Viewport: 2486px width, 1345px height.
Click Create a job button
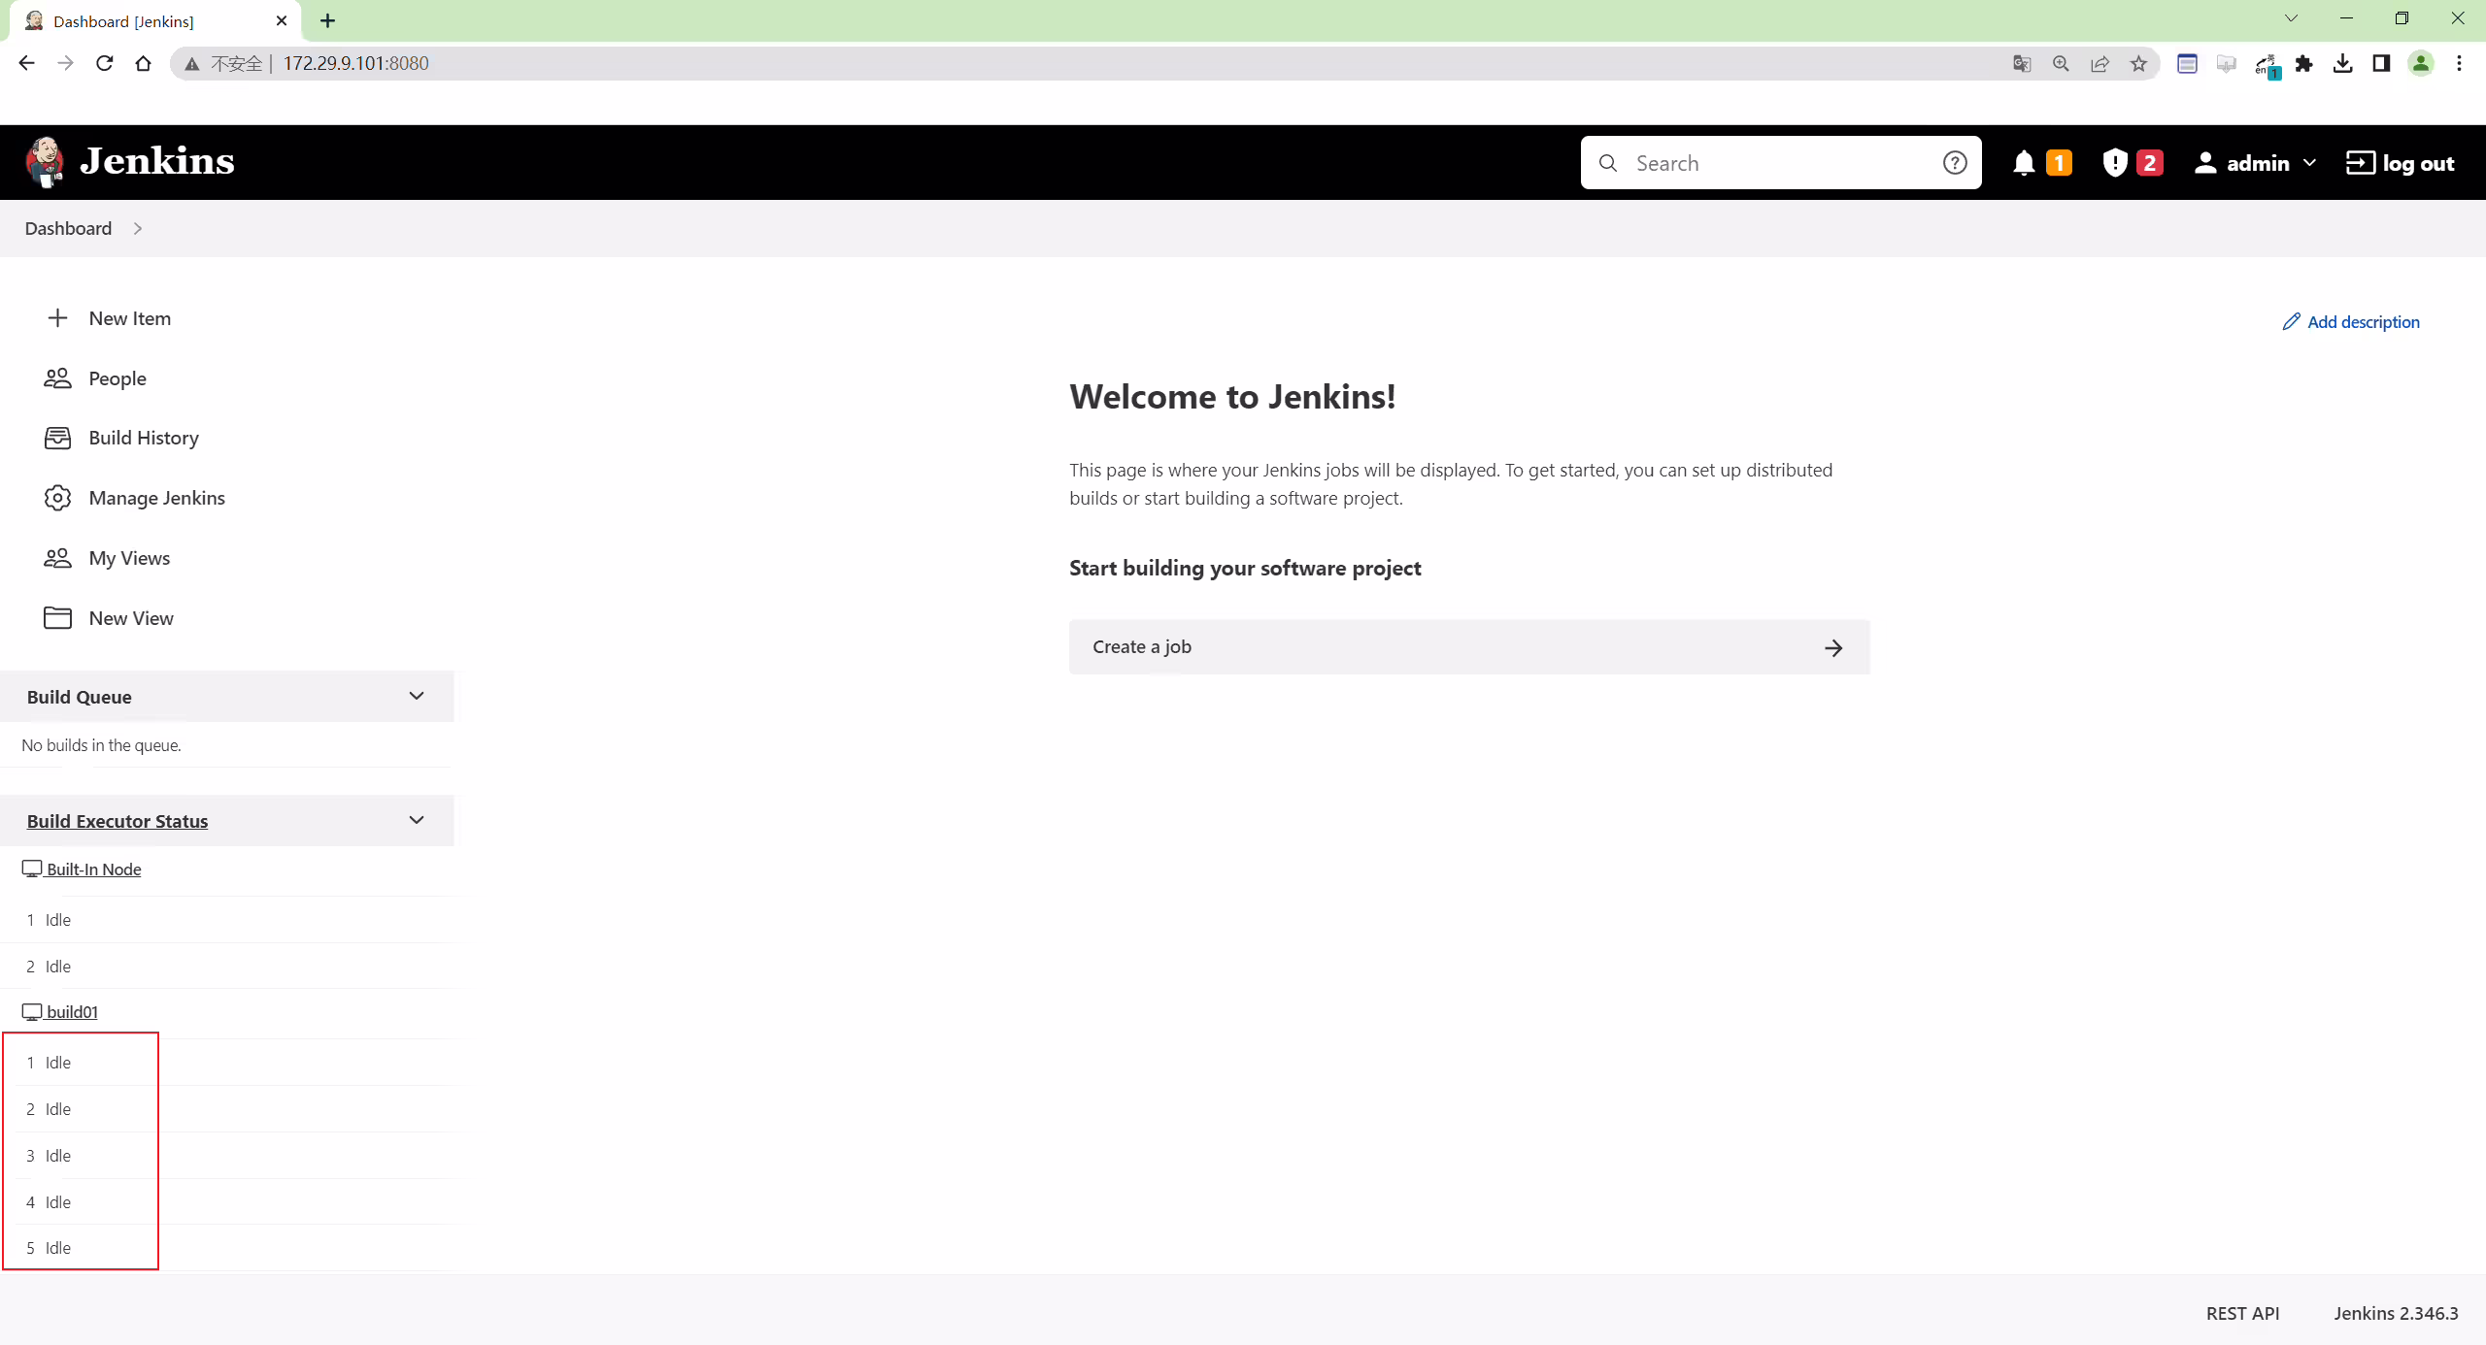tap(1469, 647)
